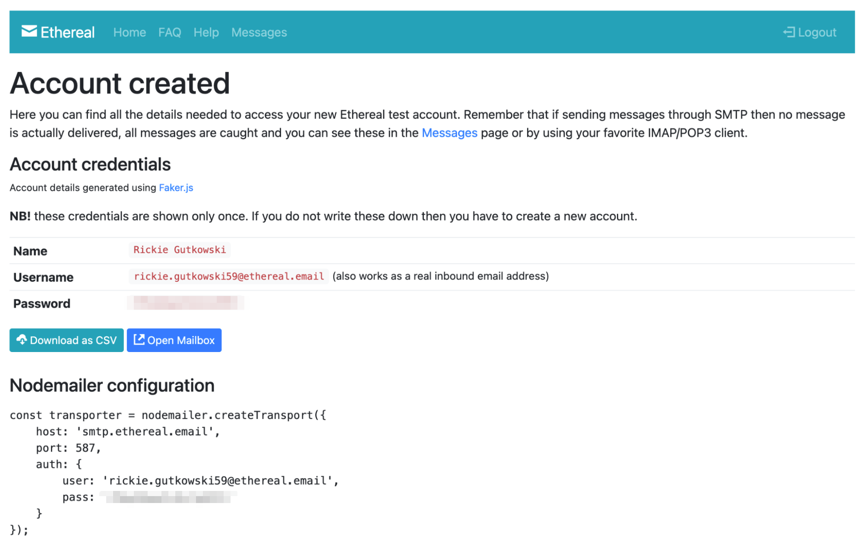Click the blurred Password value
This screenshot has height=544, width=863.
click(186, 303)
